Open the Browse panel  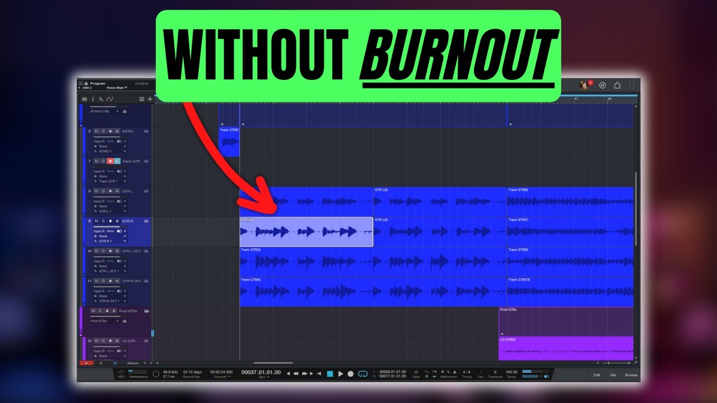coord(631,375)
